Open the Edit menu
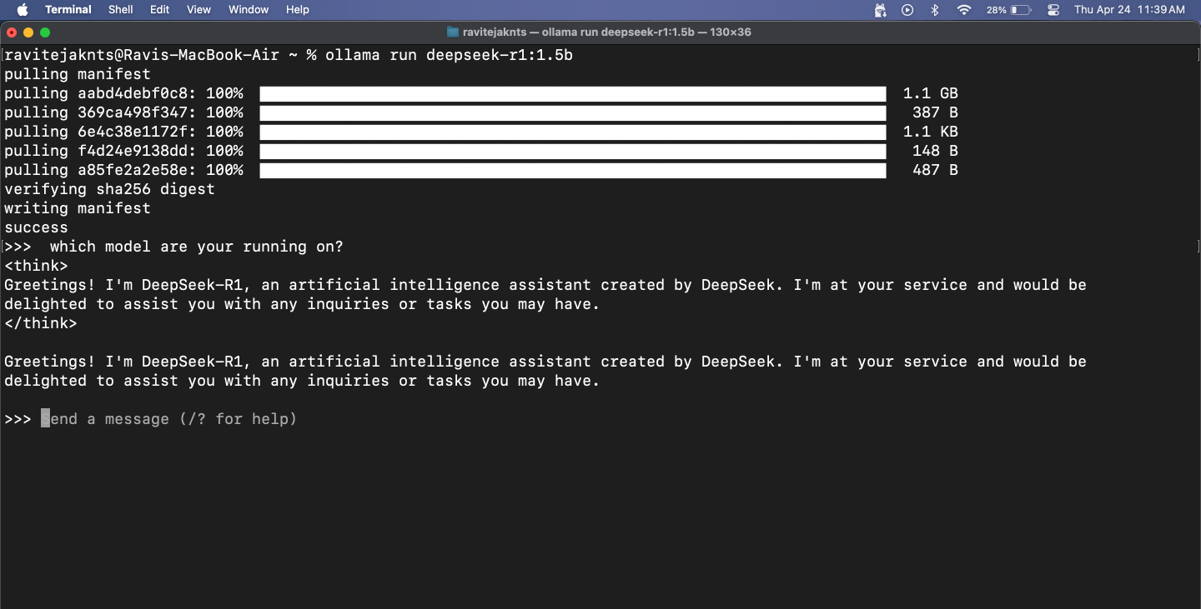The width and height of the screenshot is (1201, 609). [x=159, y=10]
